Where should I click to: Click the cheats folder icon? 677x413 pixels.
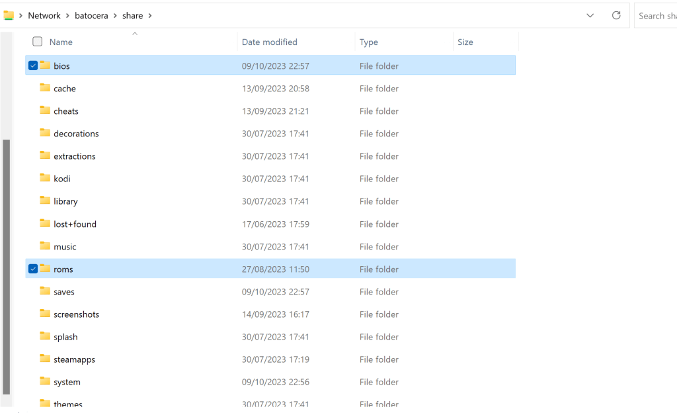click(45, 111)
